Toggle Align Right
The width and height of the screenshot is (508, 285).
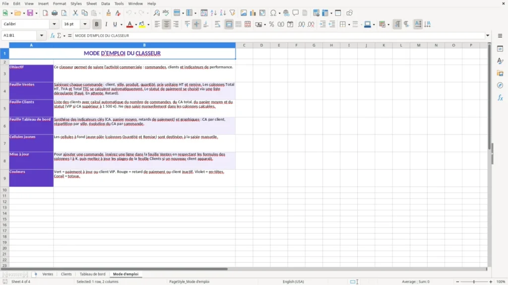176,24
